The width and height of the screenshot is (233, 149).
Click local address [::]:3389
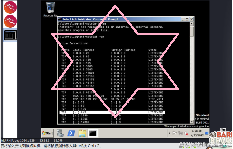point(80,116)
